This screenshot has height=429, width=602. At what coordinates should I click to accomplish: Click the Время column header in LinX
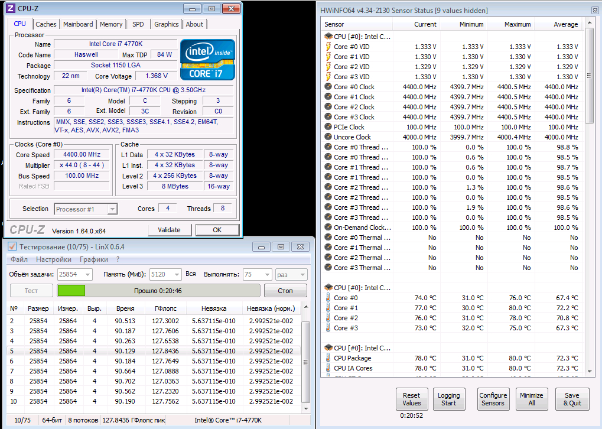[x=126, y=308]
